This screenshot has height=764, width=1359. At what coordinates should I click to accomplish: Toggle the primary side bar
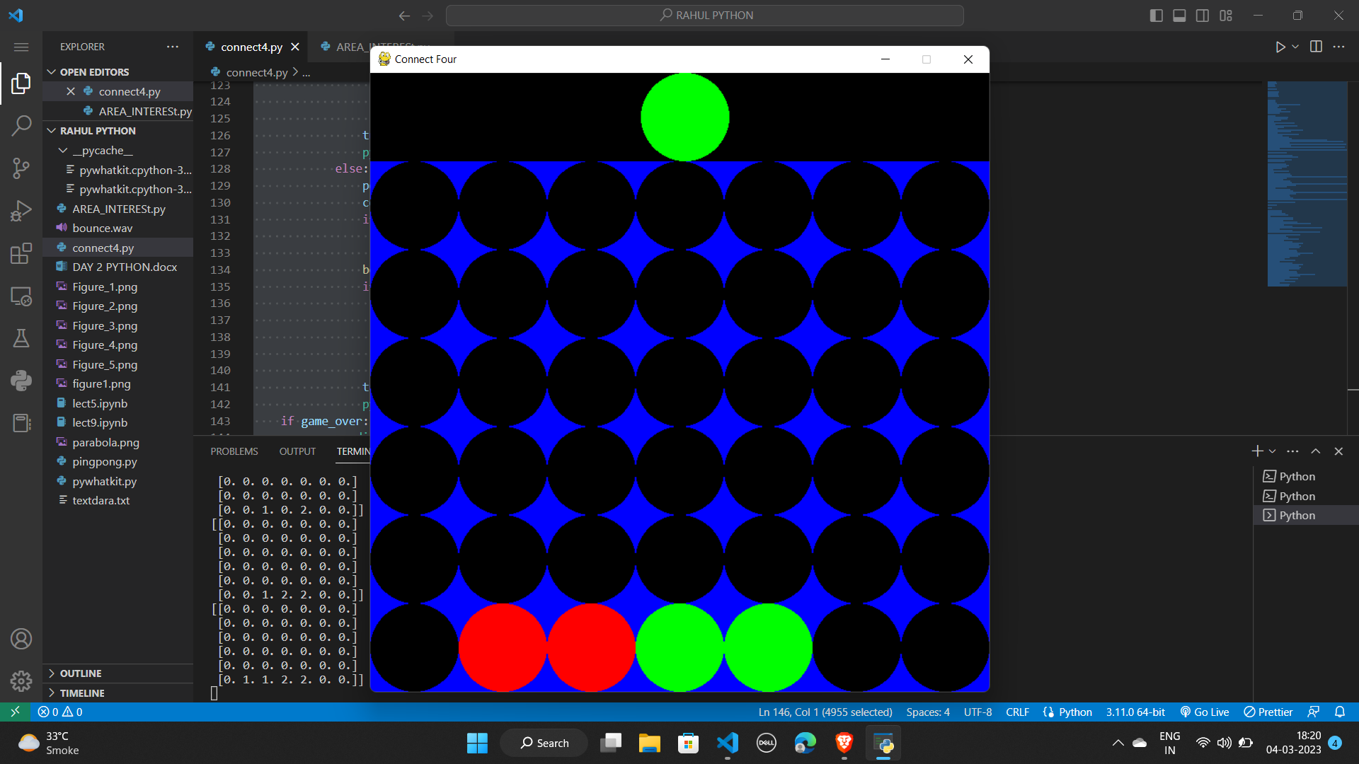[1157, 15]
